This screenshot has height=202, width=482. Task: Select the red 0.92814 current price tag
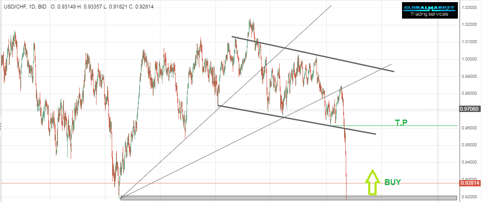click(469, 183)
